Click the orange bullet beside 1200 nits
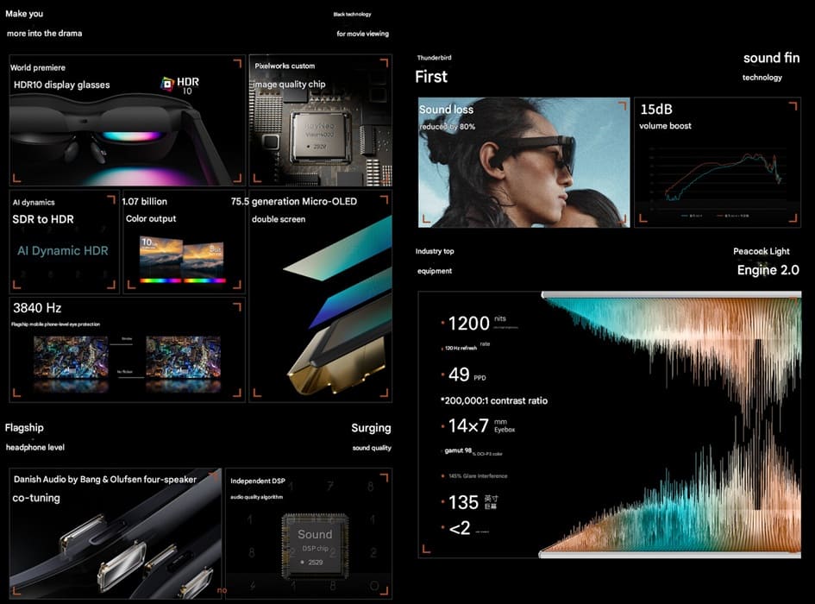 click(x=443, y=324)
